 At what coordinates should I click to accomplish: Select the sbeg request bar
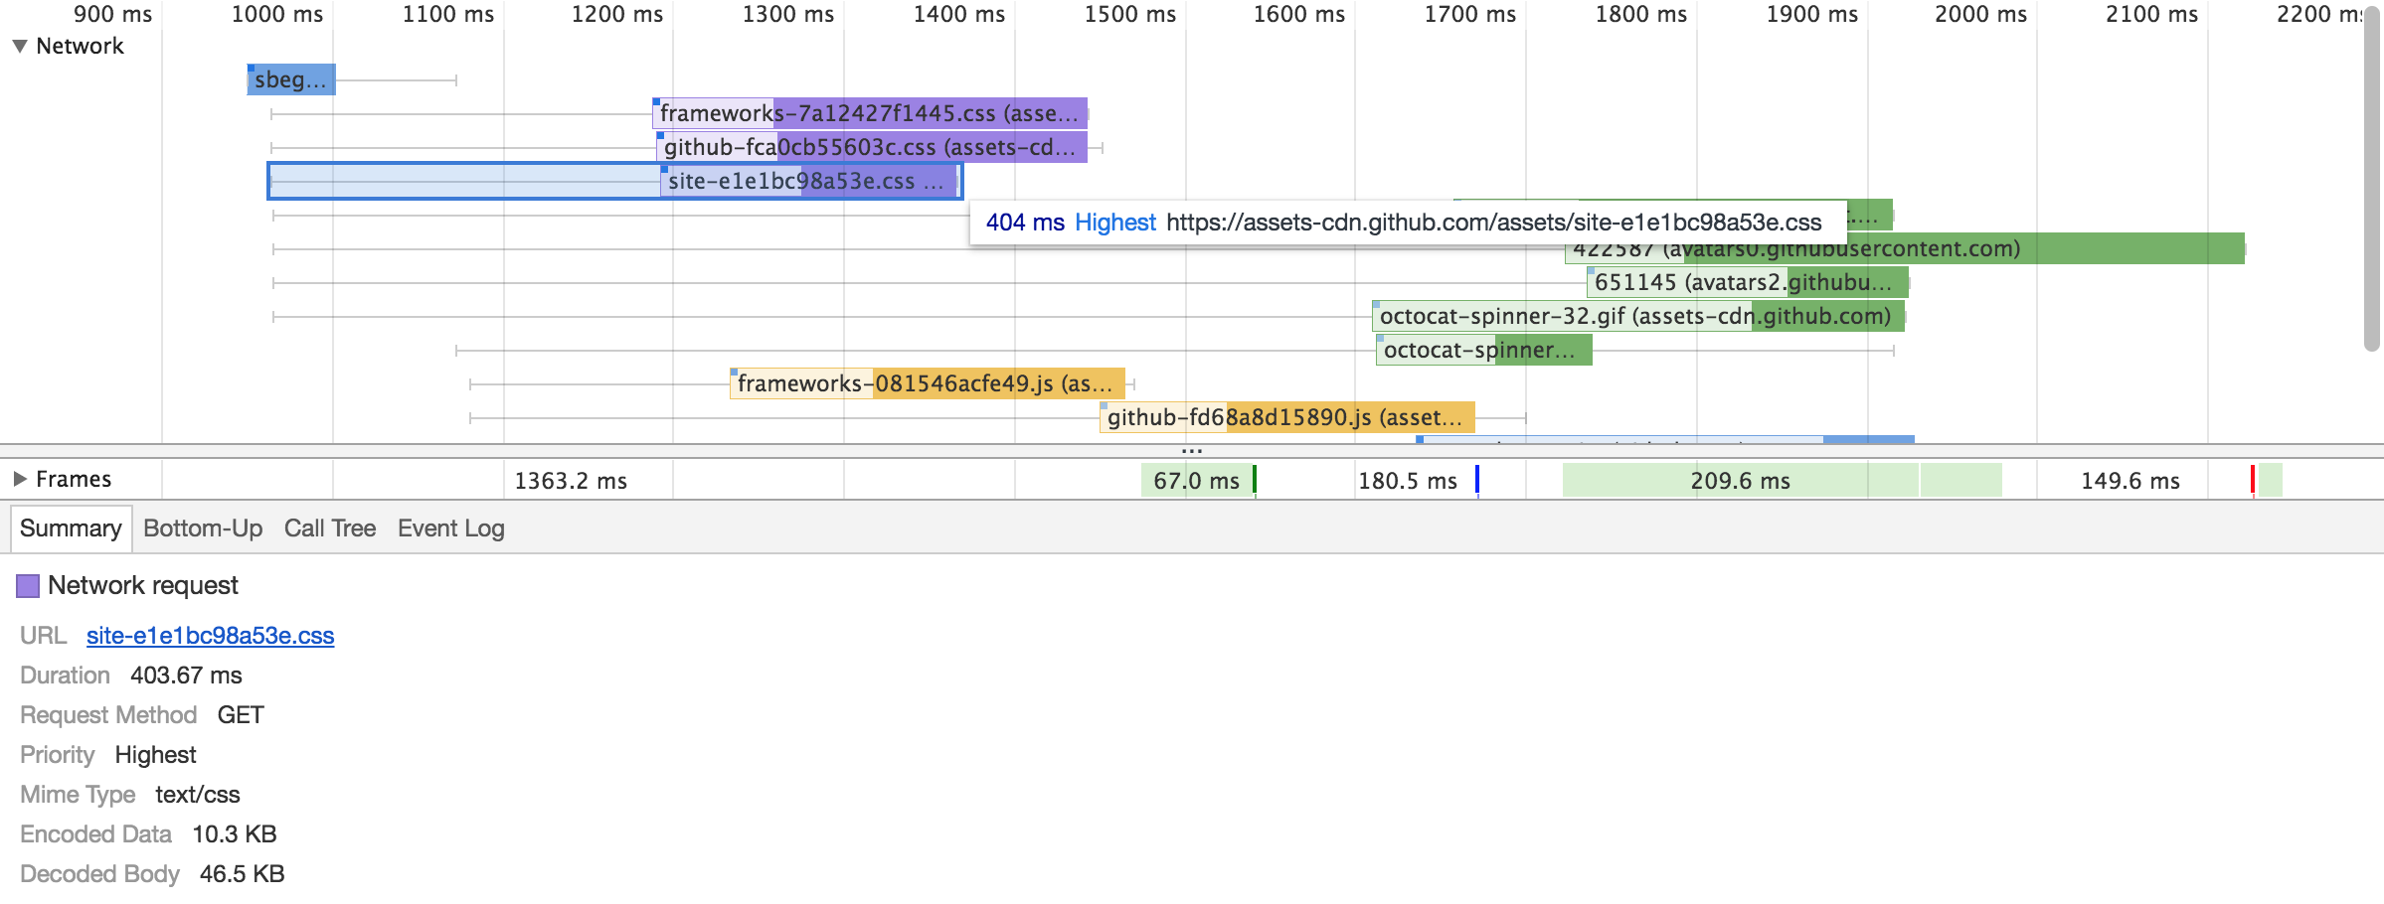(x=290, y=80)
